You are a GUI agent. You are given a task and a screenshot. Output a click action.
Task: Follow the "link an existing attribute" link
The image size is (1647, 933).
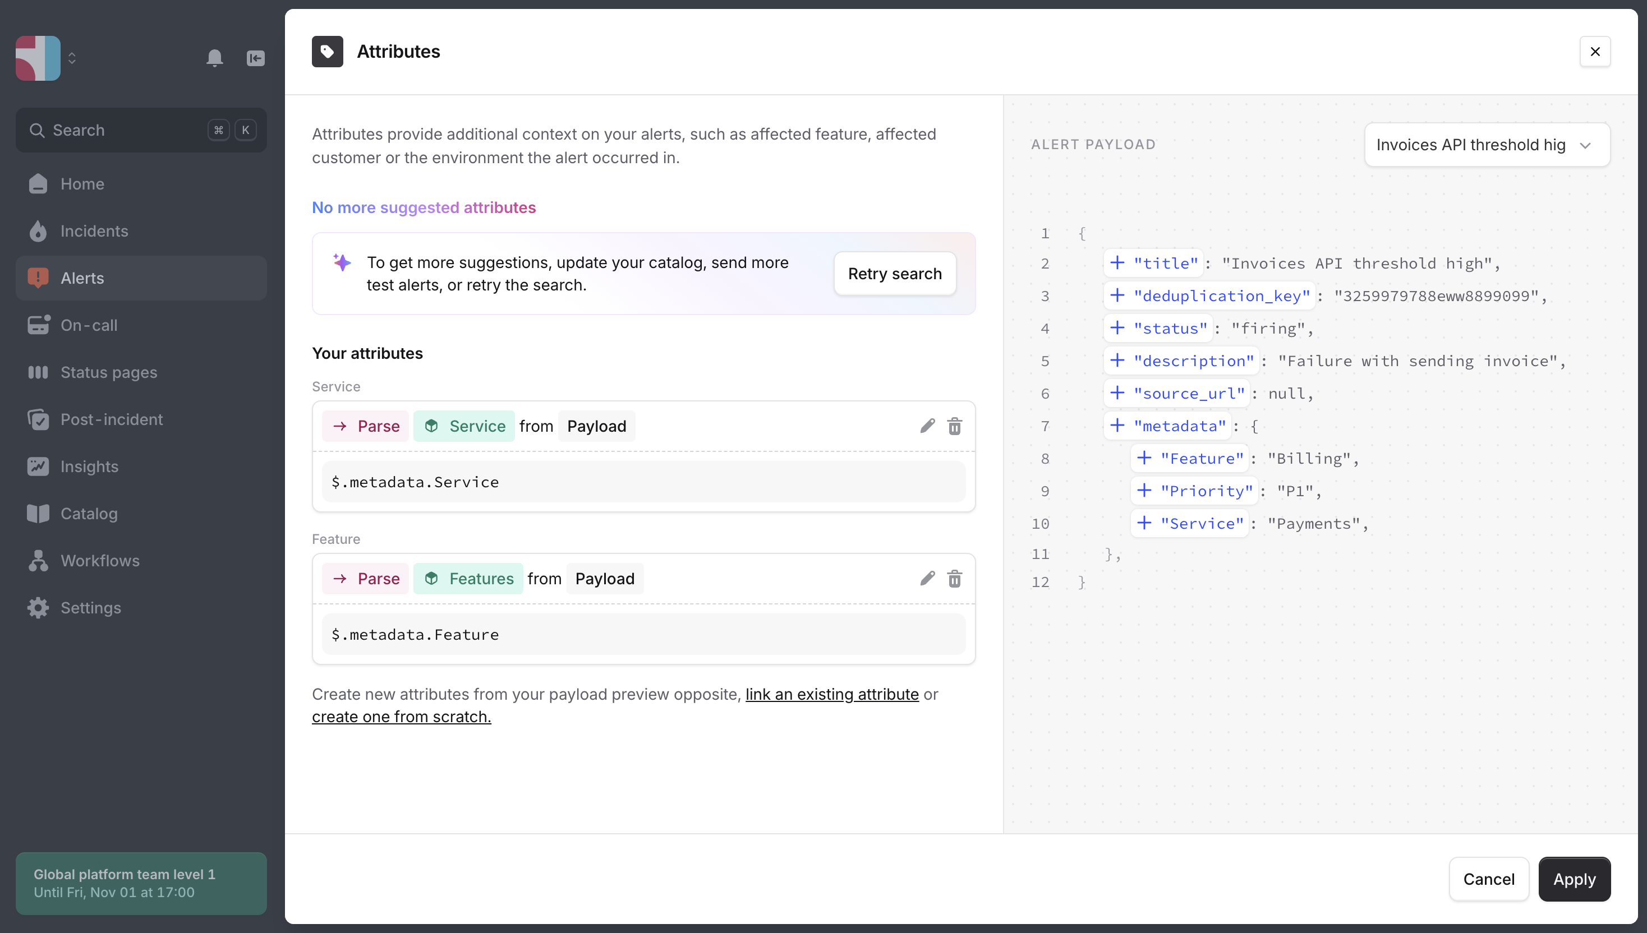(x=831, y=694)
